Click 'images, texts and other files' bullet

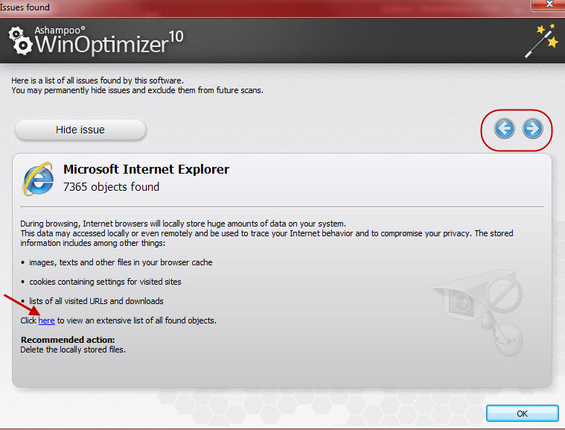click(x=121, y=262)
